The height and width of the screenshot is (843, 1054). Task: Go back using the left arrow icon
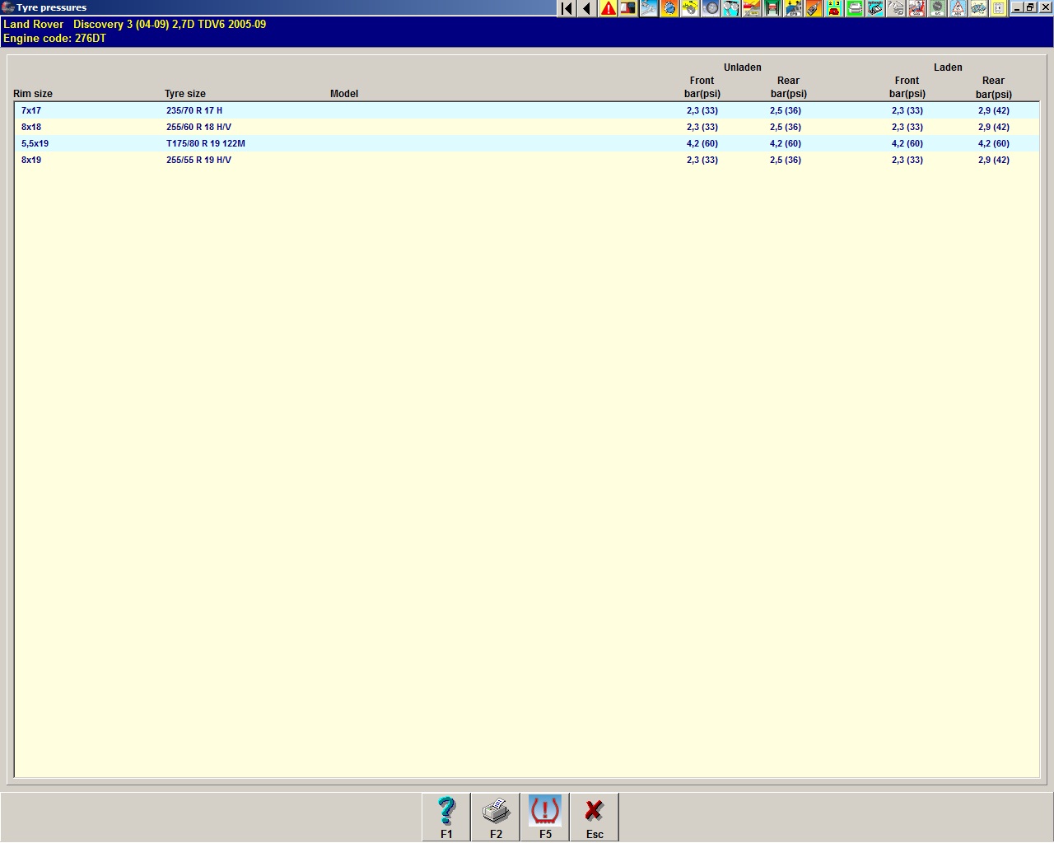(x=587, y=8)
